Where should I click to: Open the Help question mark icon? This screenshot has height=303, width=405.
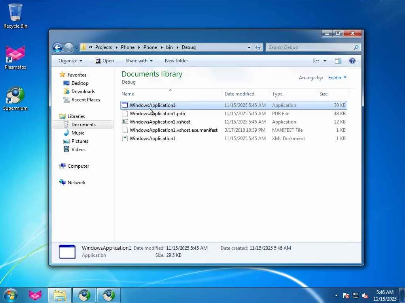(352, 61)
